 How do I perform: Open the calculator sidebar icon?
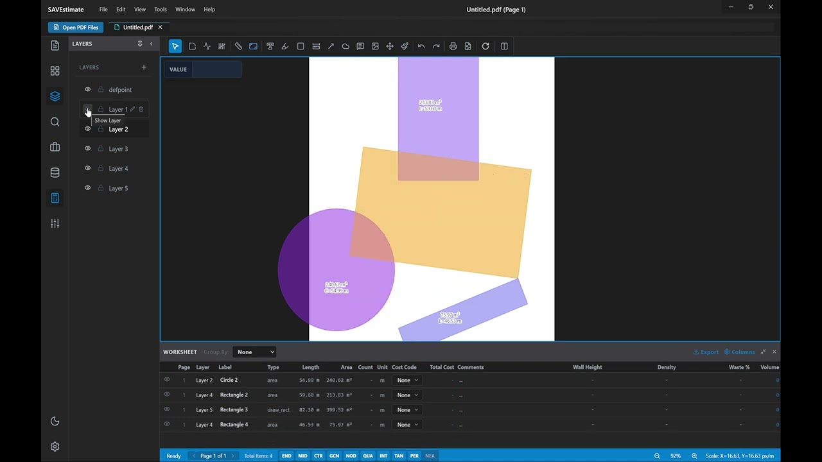tap(55, 198)
